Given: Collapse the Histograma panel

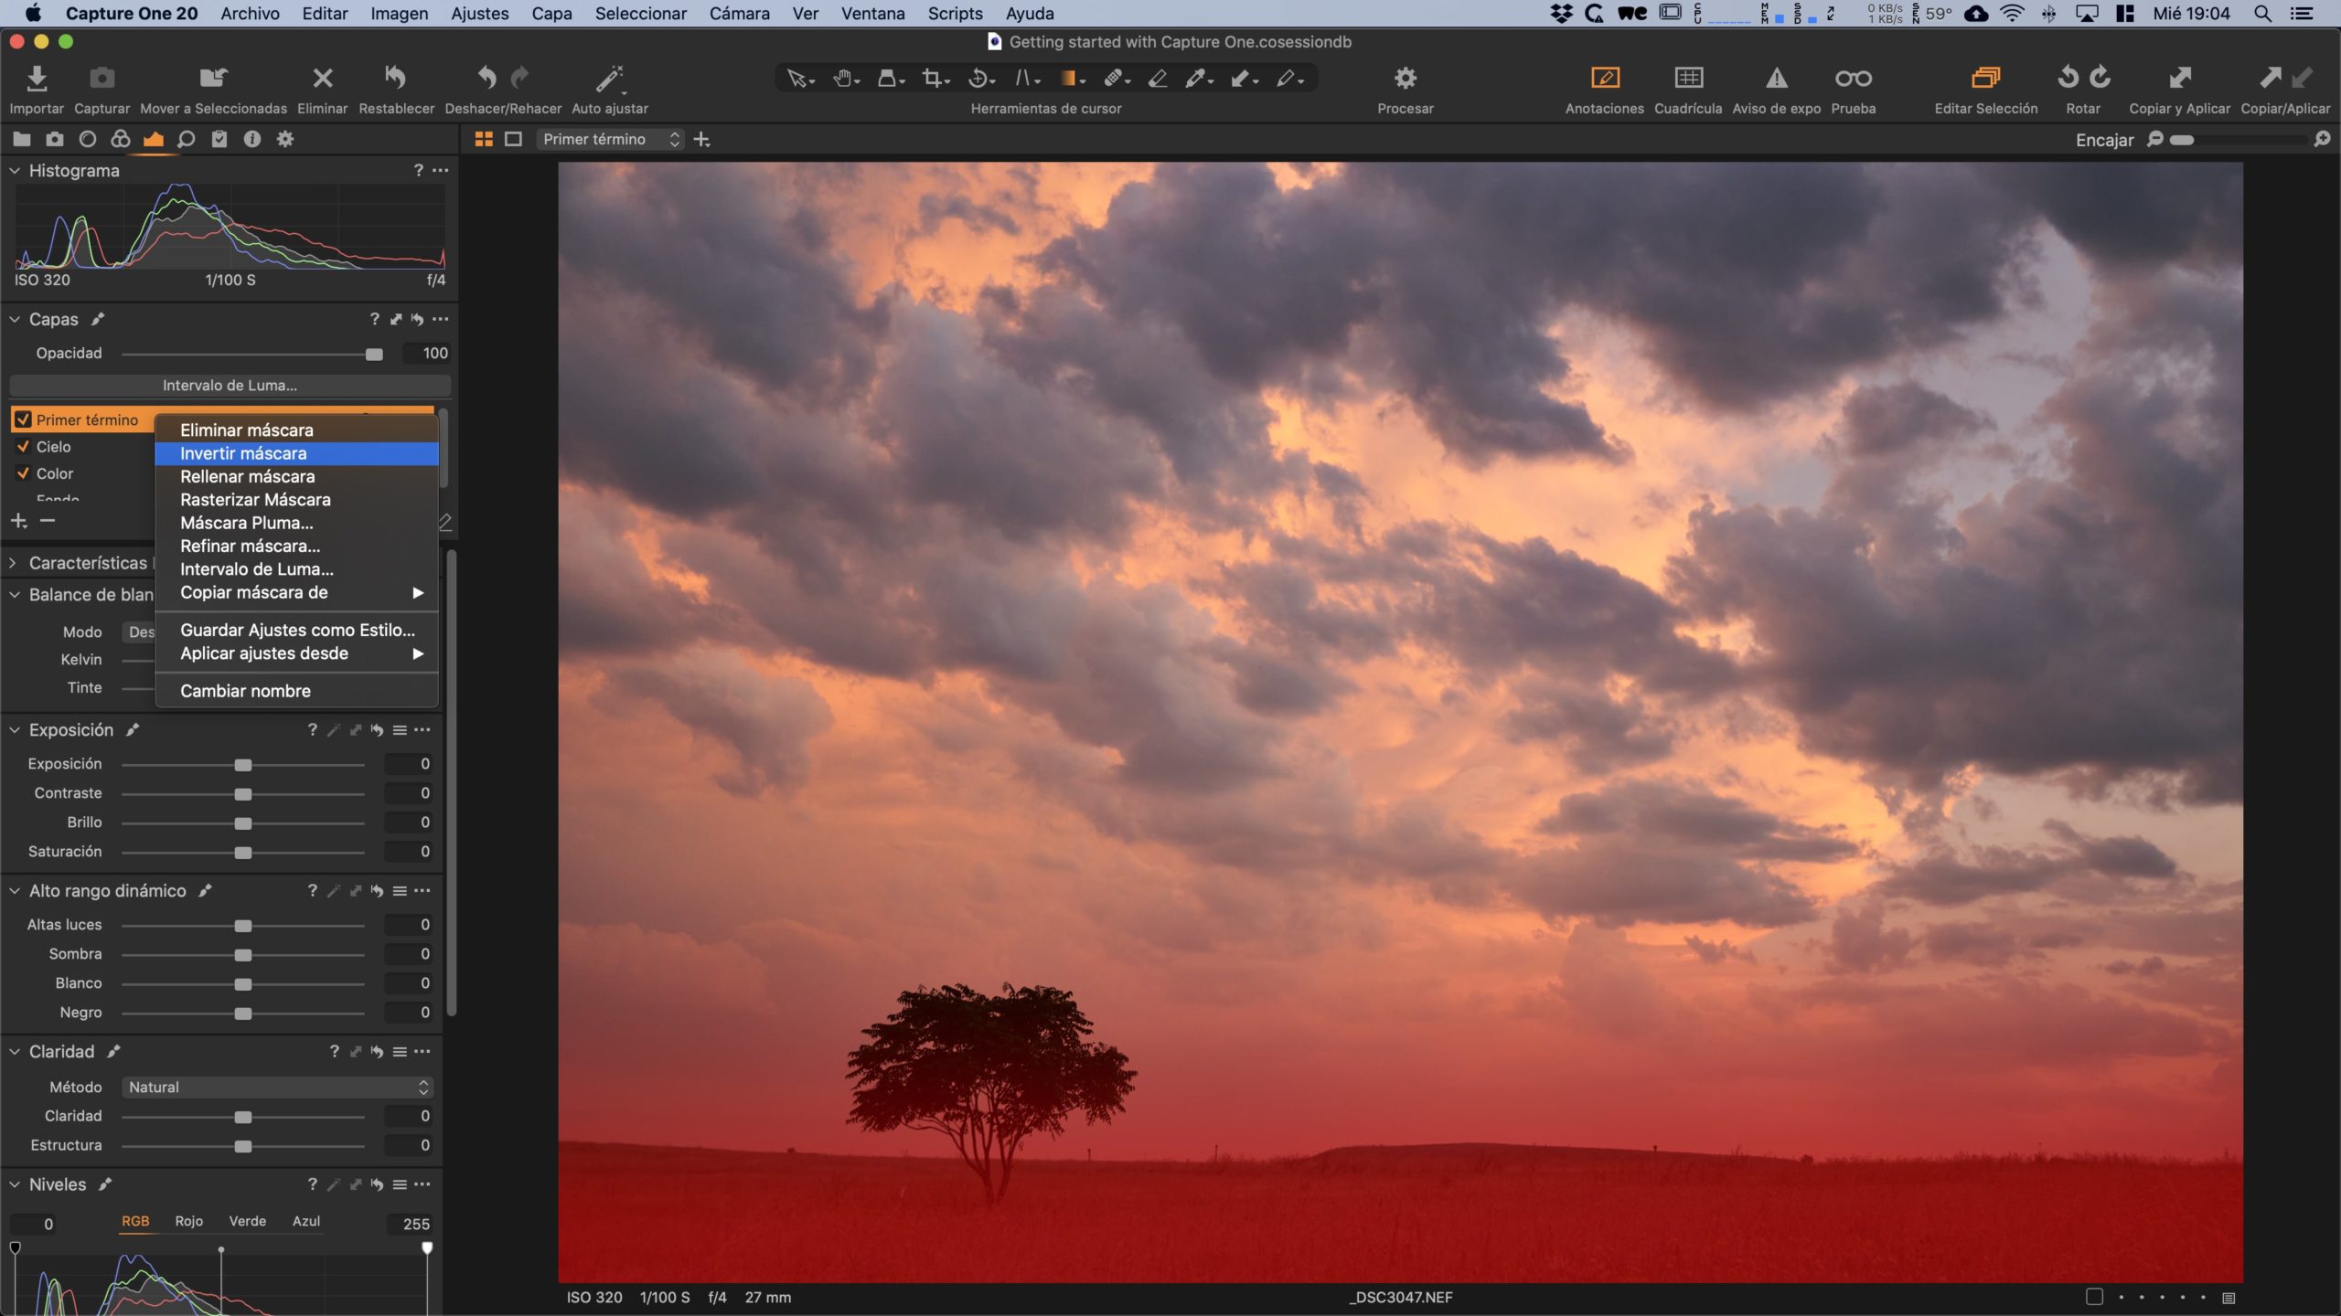Looking at the screenshot, I should (15, 170).
